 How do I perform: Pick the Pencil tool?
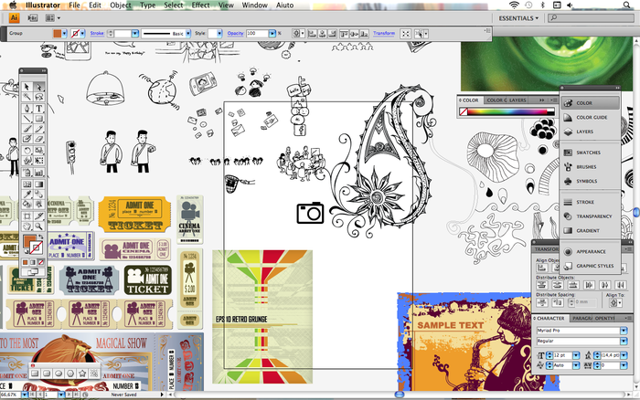[x=39, y=129]
